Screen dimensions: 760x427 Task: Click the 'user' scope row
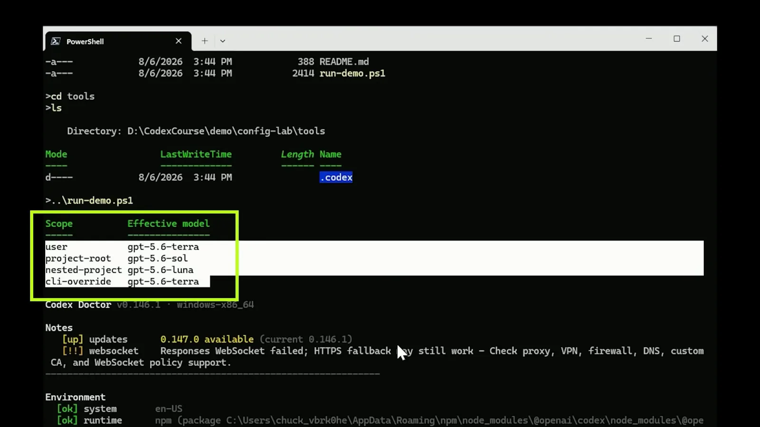tap(122, 247)
